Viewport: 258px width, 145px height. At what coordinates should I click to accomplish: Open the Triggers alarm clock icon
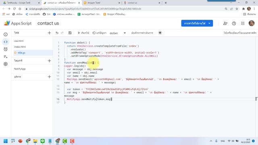(6, 49)
